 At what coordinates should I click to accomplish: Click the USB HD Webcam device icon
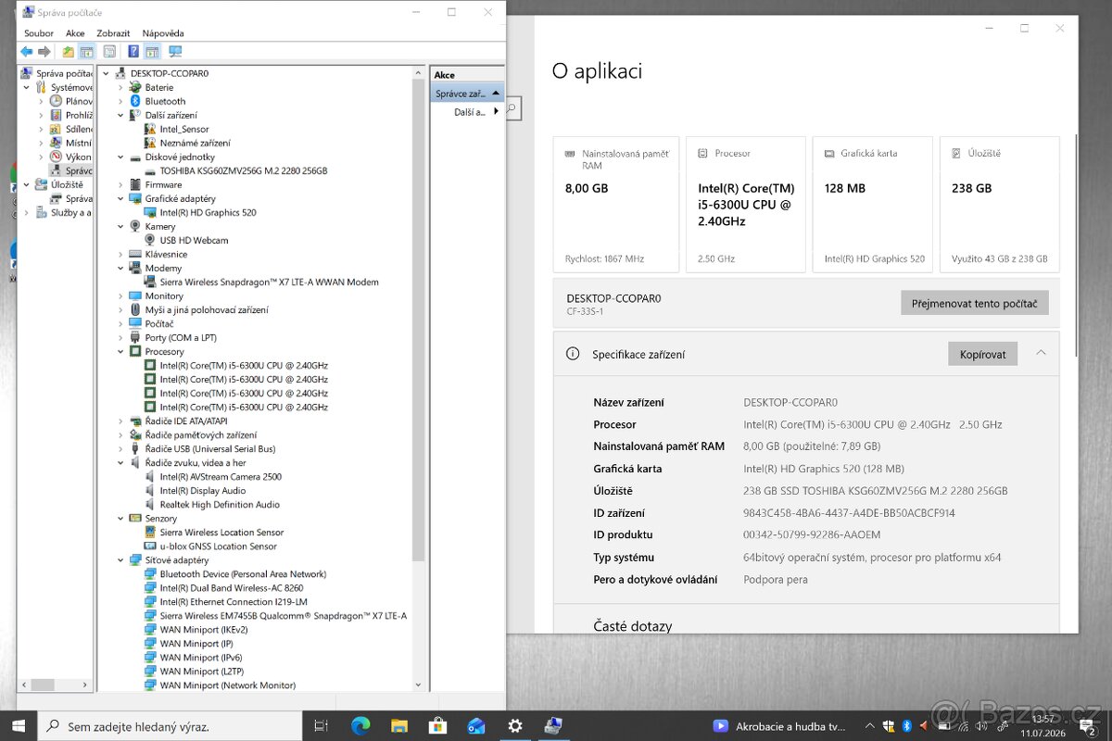click(x=150, y=240)
